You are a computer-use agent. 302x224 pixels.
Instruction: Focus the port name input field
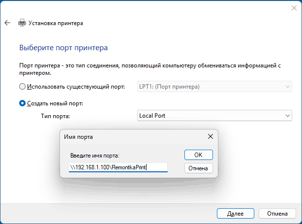coord(118,167)
